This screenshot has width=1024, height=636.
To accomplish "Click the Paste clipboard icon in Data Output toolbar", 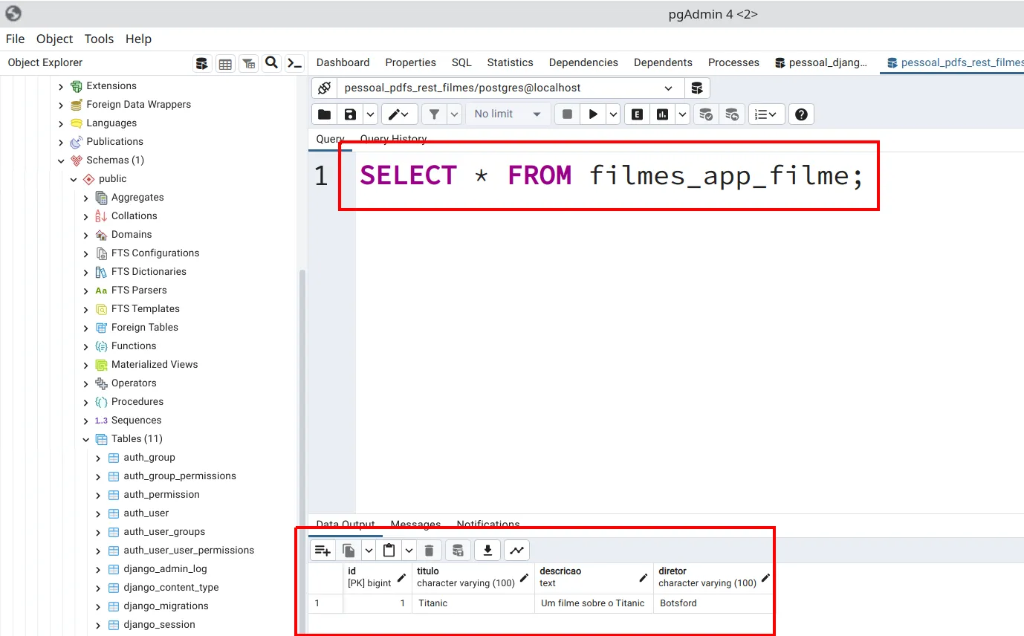I will 389,551.
